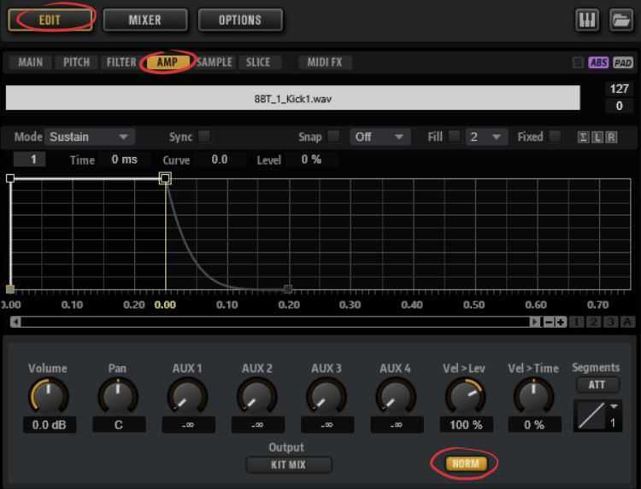This screenshot has height=489, width=641.
Task: Open the MIXER page
Action: click(x=144, y=20)
